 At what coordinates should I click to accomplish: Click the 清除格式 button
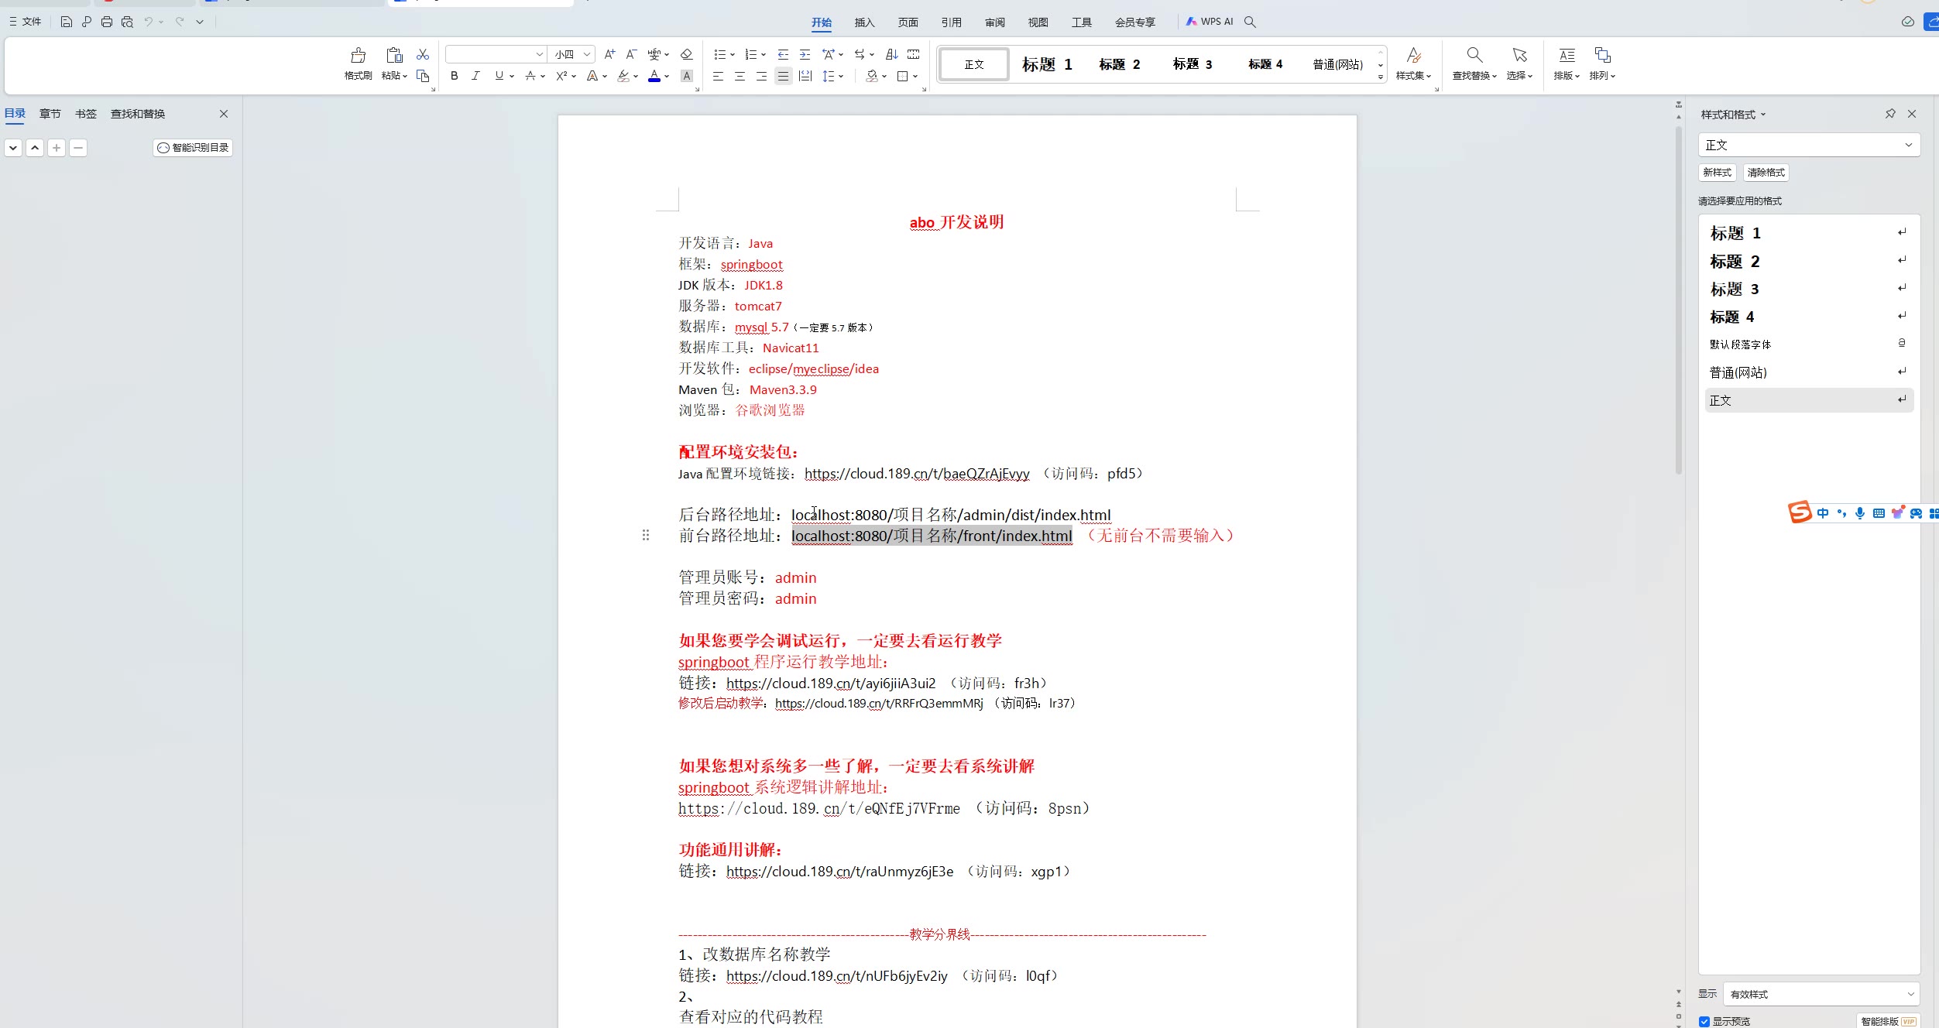coord(1766,173)
